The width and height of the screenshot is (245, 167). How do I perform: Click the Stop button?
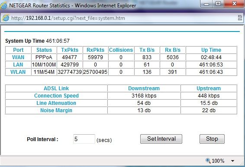pyautogui.click(x=212, y=139)
